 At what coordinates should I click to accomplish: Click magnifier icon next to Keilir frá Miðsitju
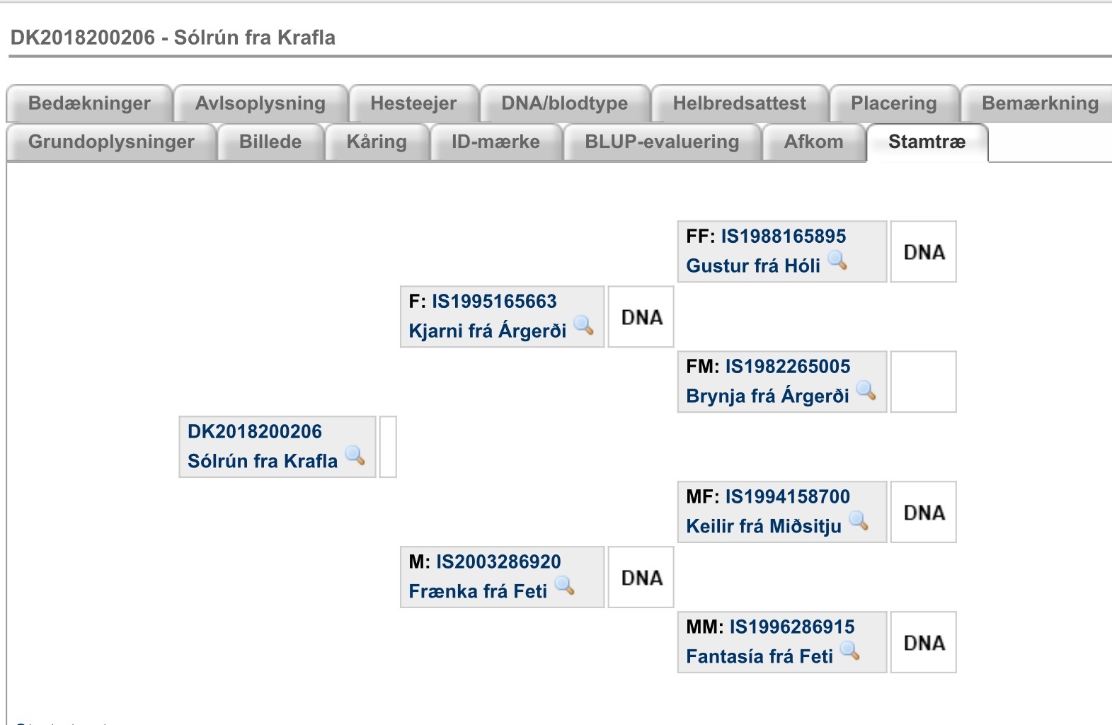tap(859, 521)
